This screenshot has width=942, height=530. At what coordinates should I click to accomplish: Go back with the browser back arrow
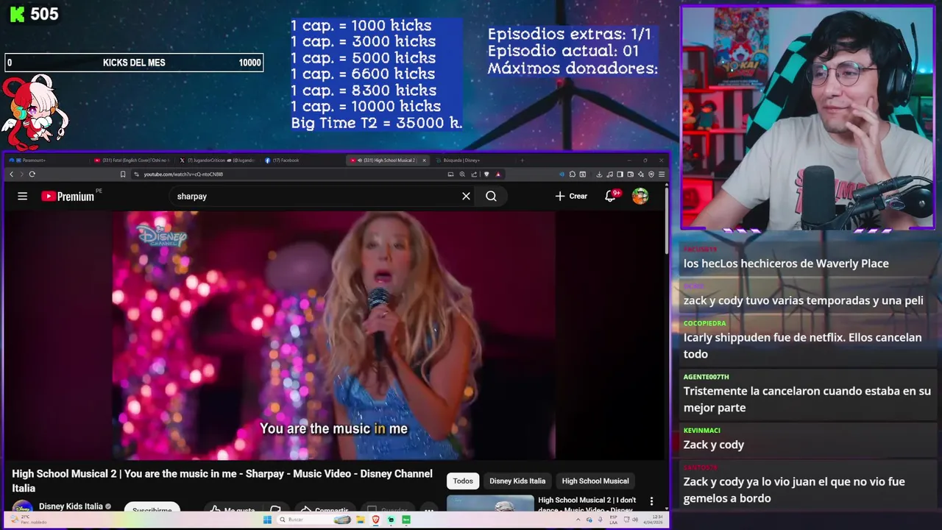click(x=11, y=174)
